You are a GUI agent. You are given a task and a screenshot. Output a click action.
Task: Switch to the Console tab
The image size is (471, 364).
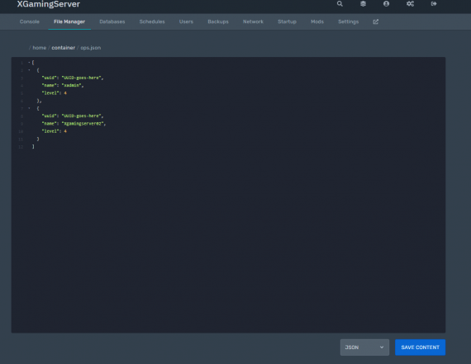(x=30, y=21)
